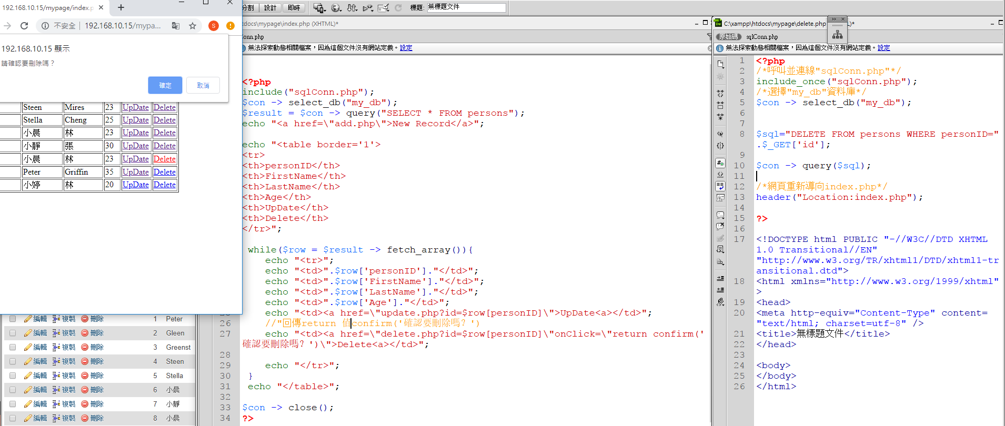
Task: Click the browser reload page icon
Action: pyautogui.click(x=24, y=26)
